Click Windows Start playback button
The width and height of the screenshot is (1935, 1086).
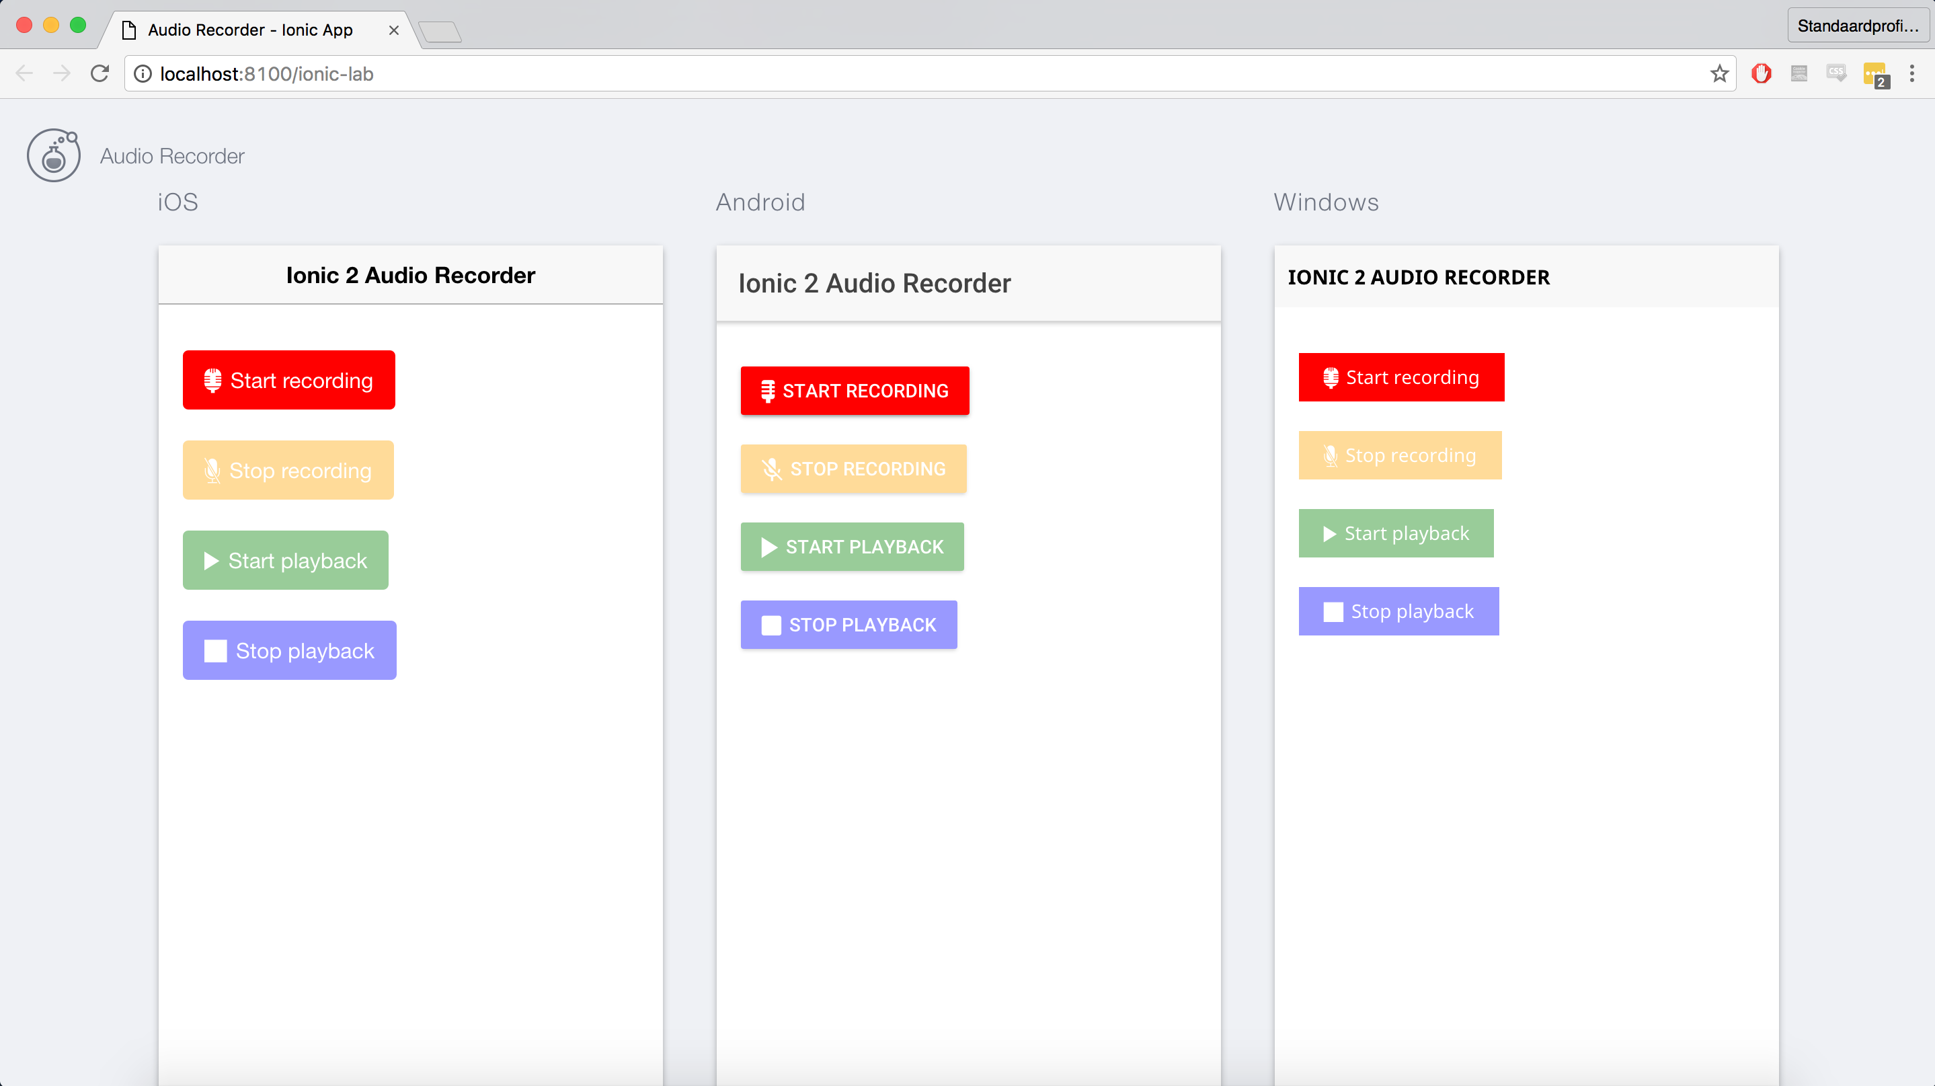tap(1396, 533)
